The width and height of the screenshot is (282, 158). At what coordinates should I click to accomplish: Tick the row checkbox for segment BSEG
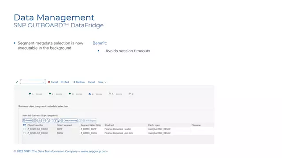click(x=24, y=133)
